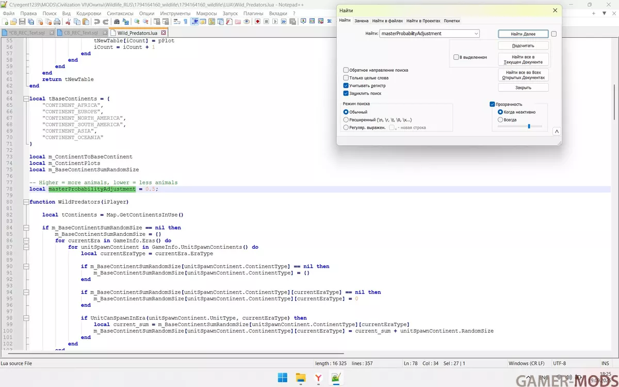The image size is (619, 387).
Task: Open the Windows Start menu
Action: [x=283, y=378]
